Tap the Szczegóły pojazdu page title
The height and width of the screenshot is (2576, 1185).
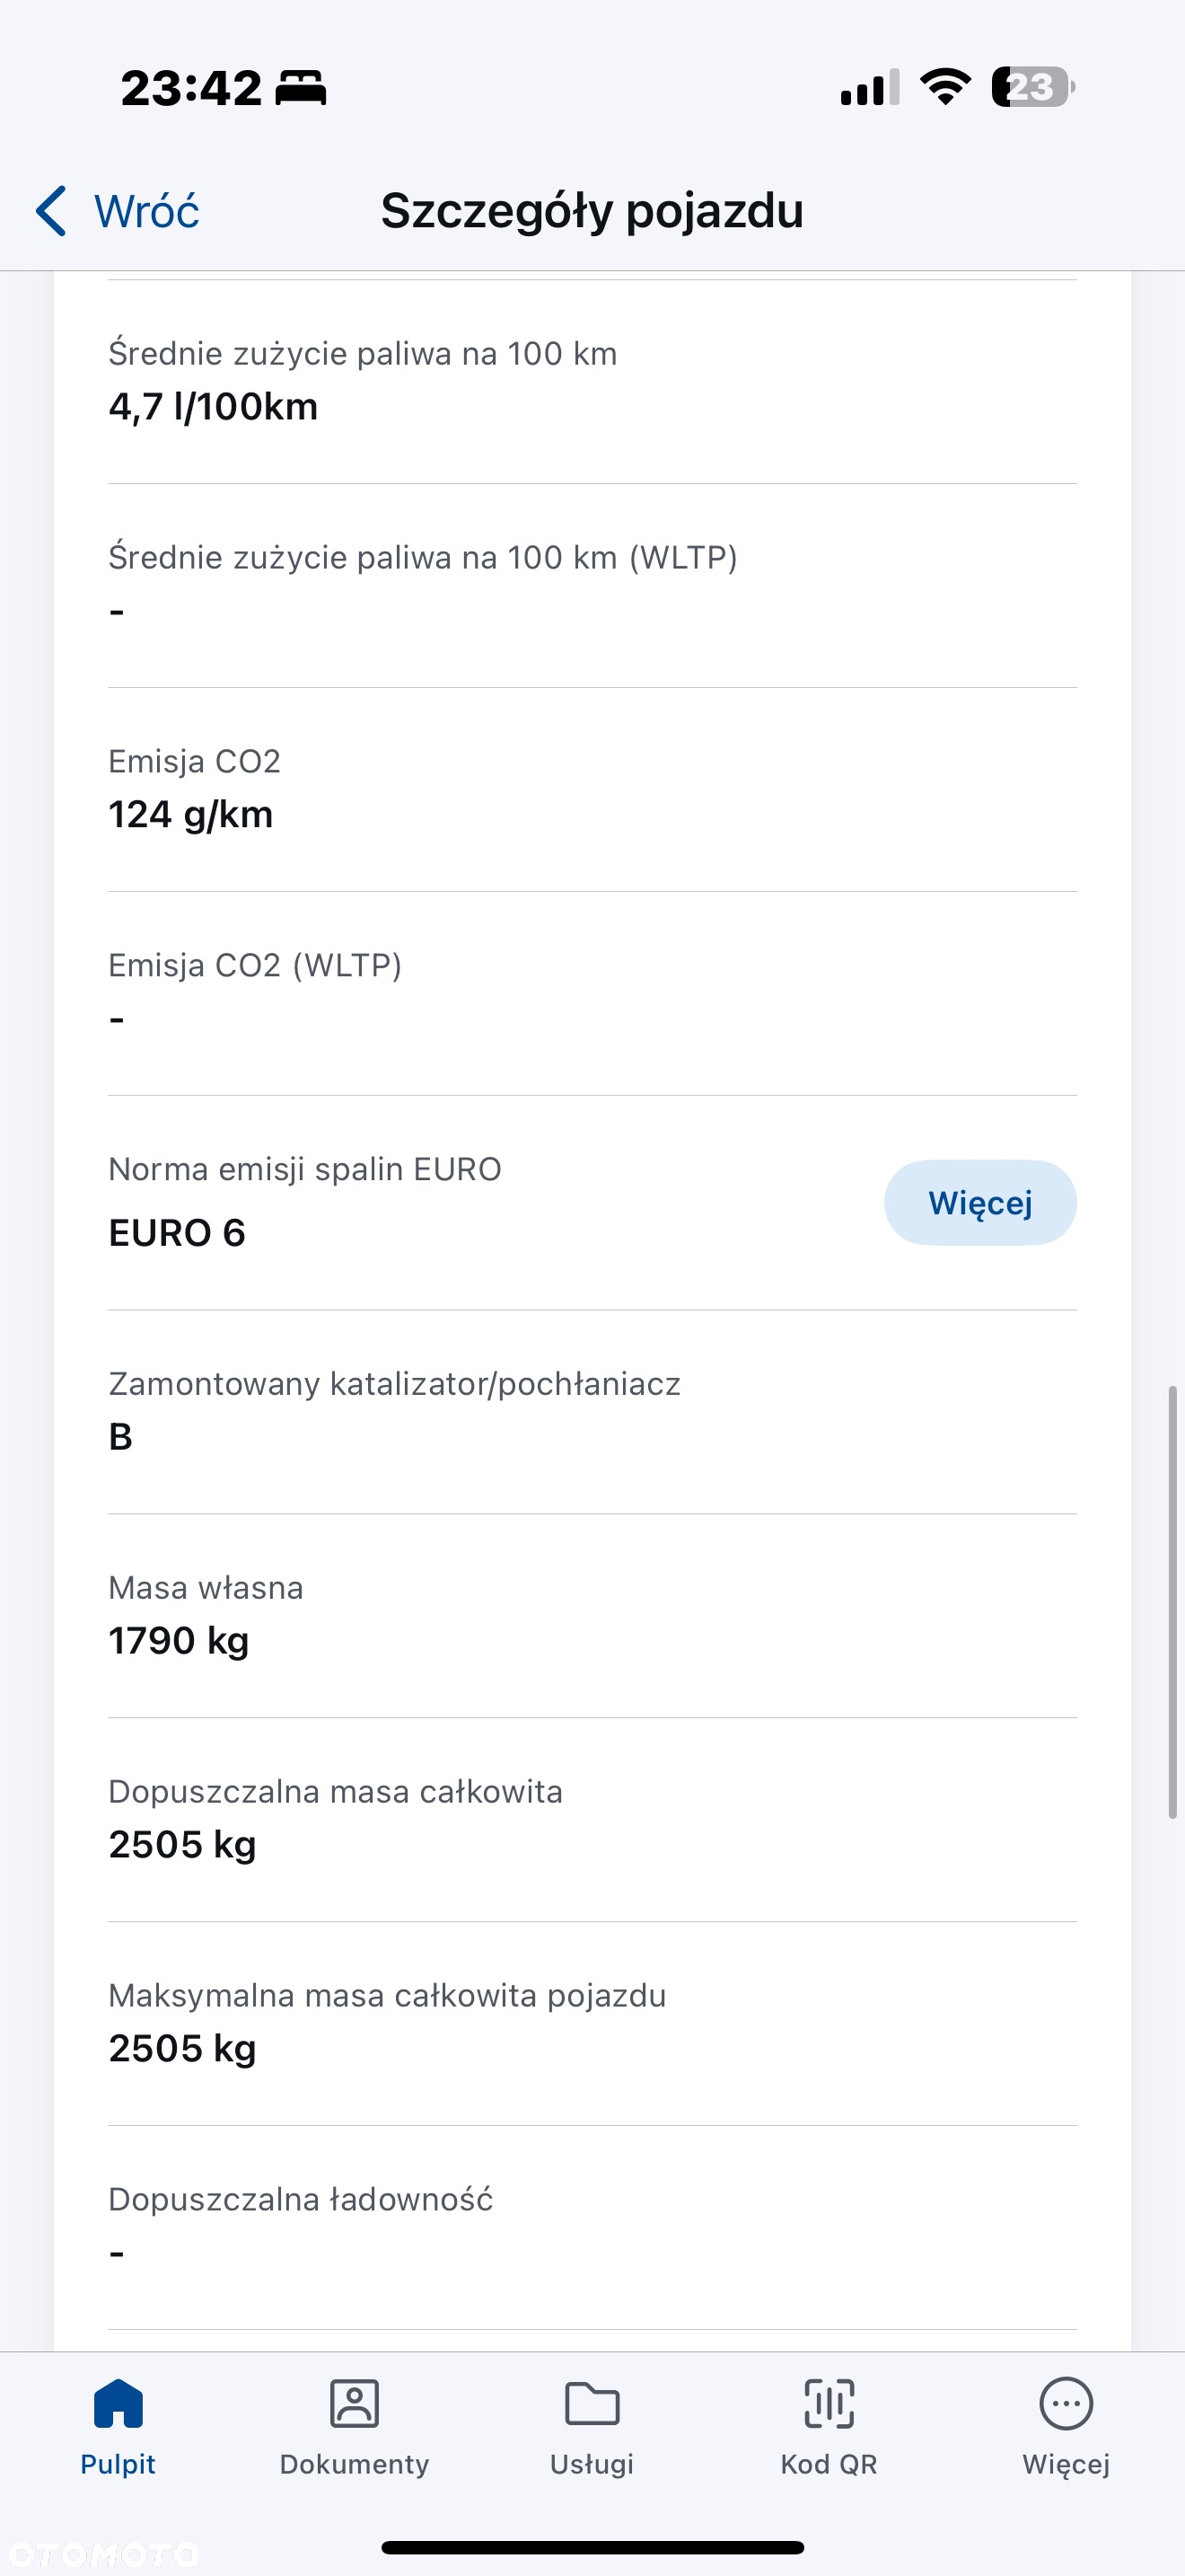(x=592, y=211)
